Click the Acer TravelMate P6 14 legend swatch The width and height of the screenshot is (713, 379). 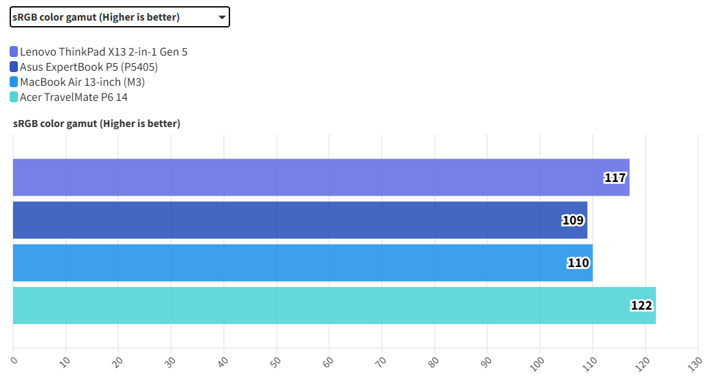[14, 97]
